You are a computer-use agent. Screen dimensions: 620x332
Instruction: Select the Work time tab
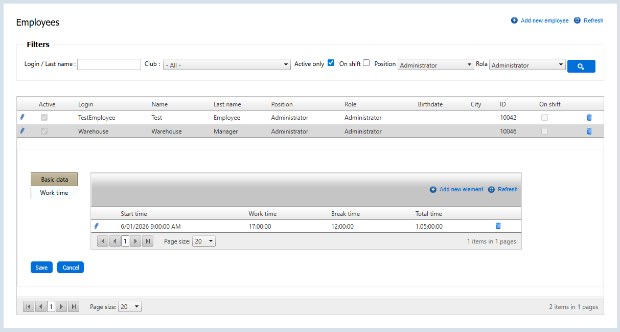54,193
